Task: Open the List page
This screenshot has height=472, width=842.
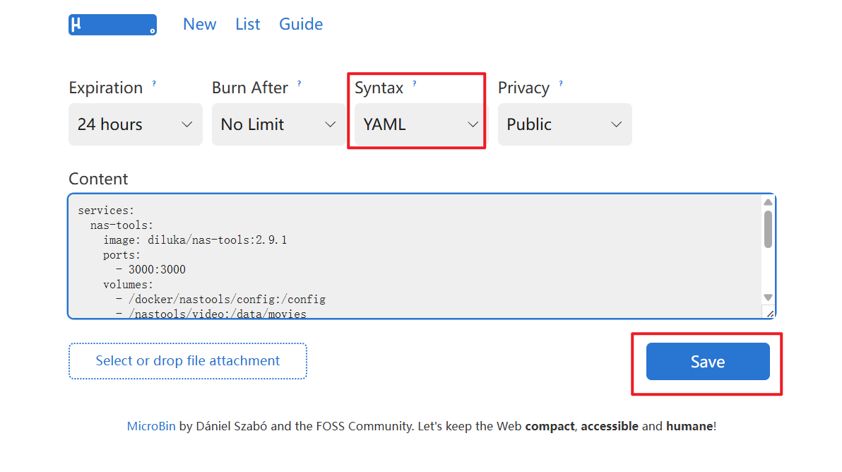Action: pos(247,24)
